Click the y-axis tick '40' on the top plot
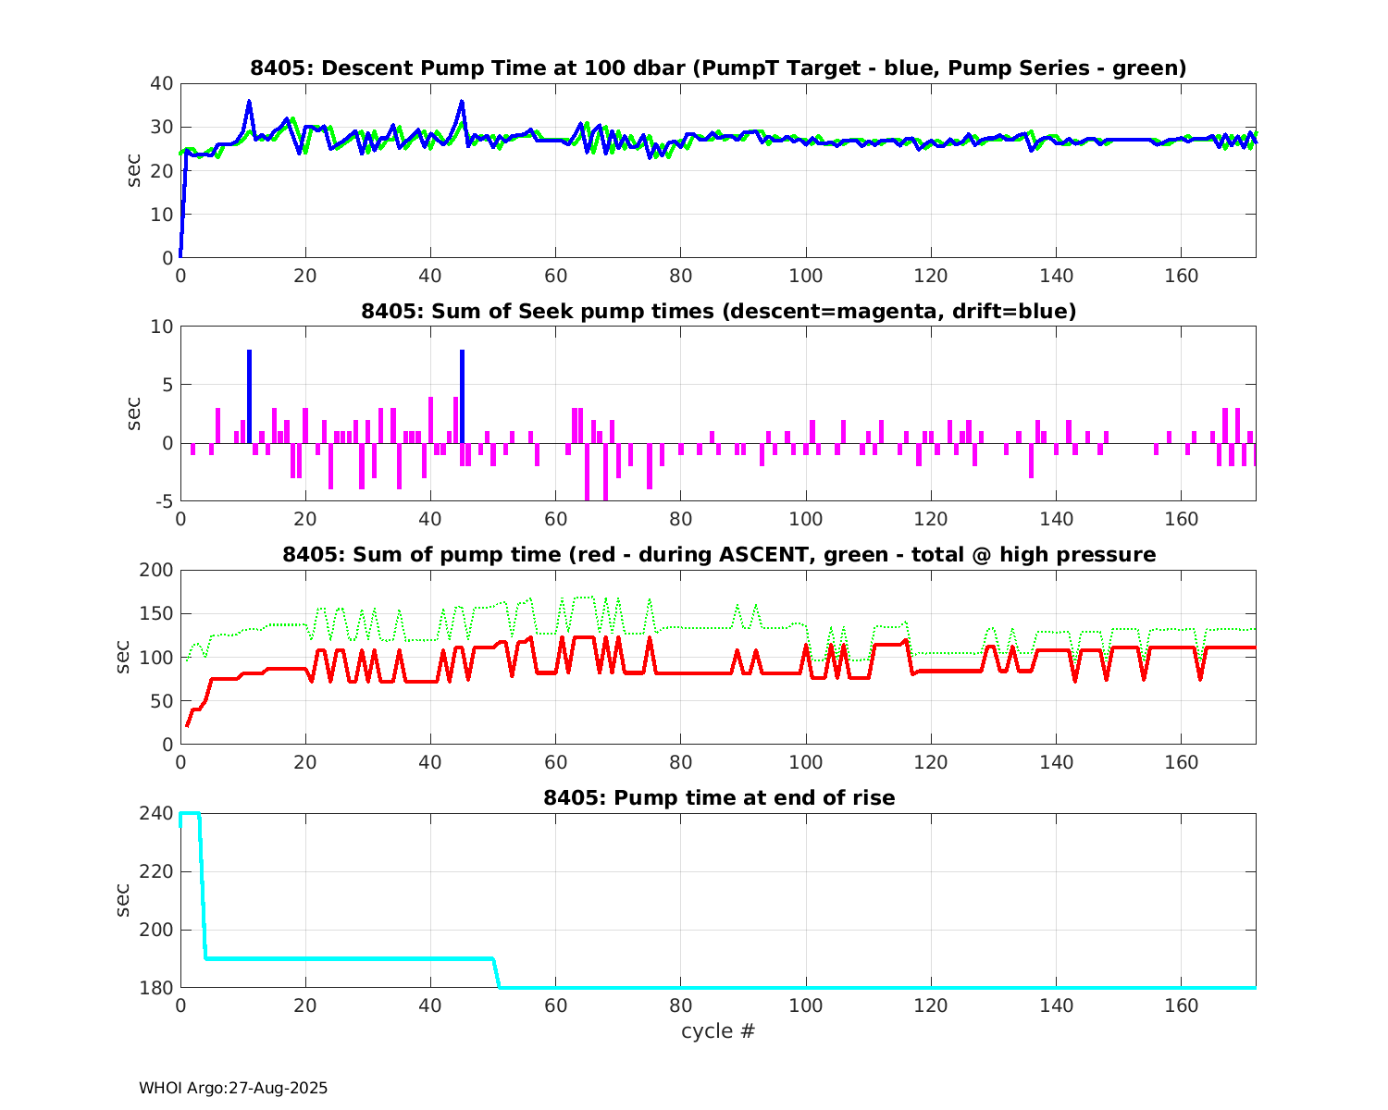Screen dimensions: 1388x1110 (162, 83)
